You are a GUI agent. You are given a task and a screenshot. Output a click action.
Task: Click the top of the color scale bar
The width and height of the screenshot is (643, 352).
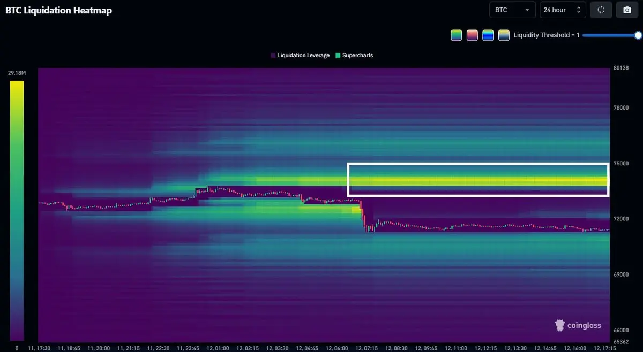[17, 83]
